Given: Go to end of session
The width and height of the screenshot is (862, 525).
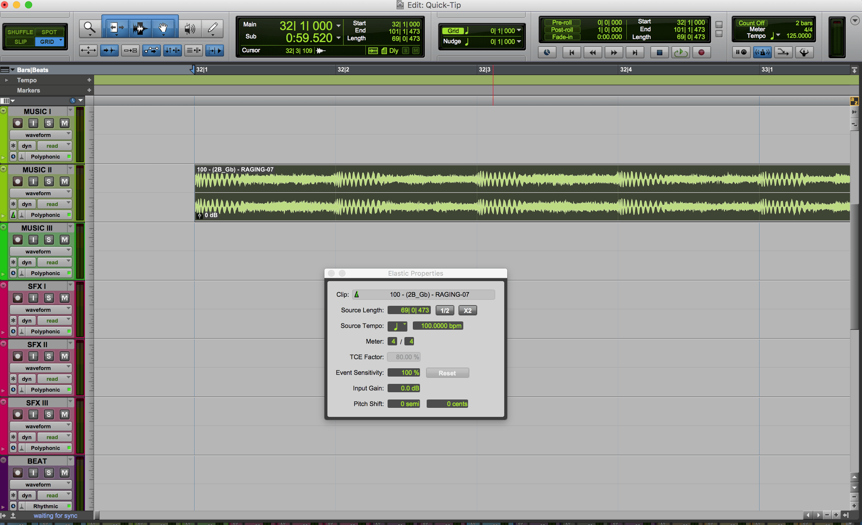Looking at the screenshot, I should point(635,52).
